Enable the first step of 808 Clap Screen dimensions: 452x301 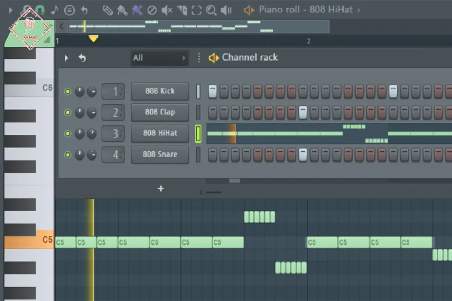[x=213, y=112]
